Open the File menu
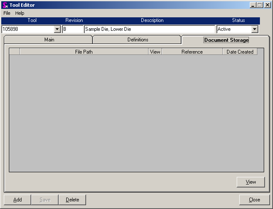This screenshot has height=209, width=273. tap(7, 13)
